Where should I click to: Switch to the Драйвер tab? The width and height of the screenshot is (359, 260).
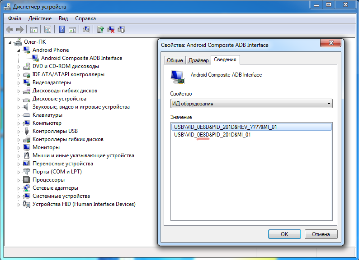[198, 60]
